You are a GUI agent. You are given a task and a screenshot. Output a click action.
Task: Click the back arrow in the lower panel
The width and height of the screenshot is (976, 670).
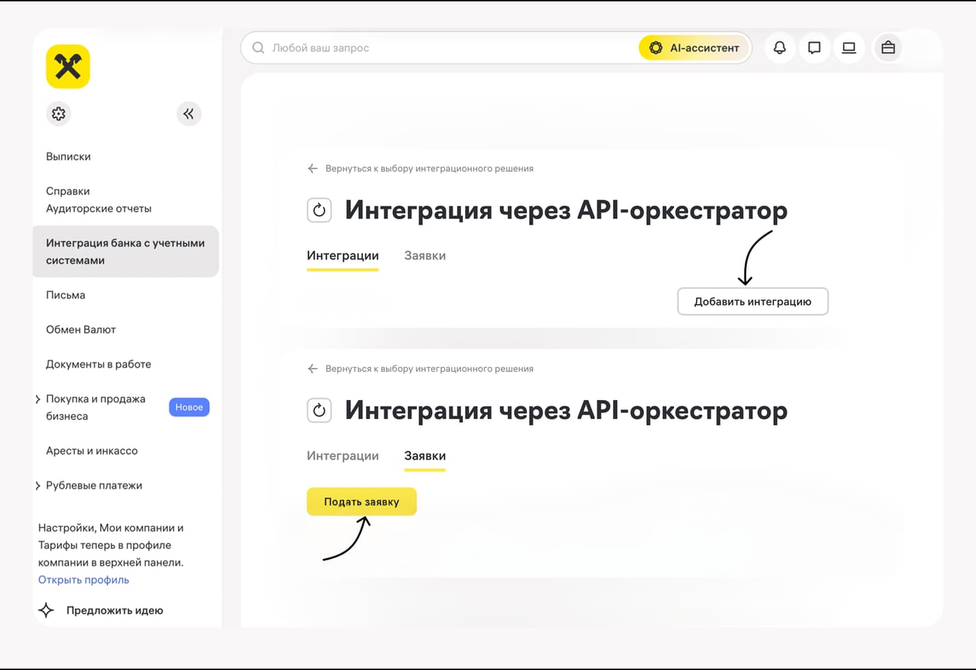click(313, 369)
